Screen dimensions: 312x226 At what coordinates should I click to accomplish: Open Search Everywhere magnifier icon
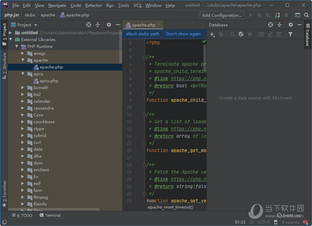click(306, 15)
